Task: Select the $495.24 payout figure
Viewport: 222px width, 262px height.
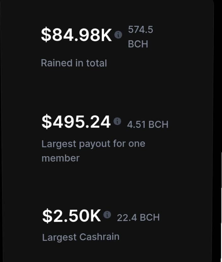Action: click(x=76, y=122)
